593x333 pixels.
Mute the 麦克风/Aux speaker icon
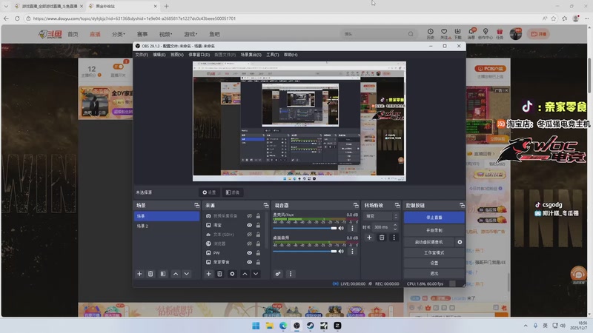coord(341,228)
